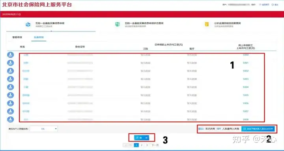Open 公积金清册核定结果查询 module
The image size is (284, 151).
(x=222, y=24)
